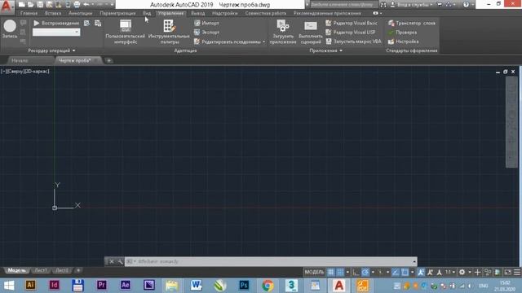Viewport: 522px width, 293px height.
Task: Open the Совместная работа ribbon tab
Action: click(266, 13)
